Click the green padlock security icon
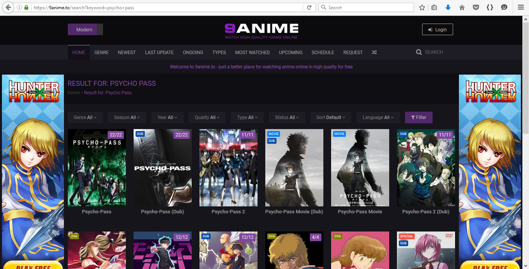Viewport: 529px width, 269px height. [26, 7]
